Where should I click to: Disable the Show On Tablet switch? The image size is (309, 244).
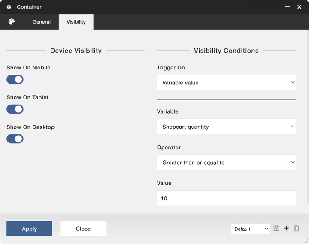(x=15, y=109)
